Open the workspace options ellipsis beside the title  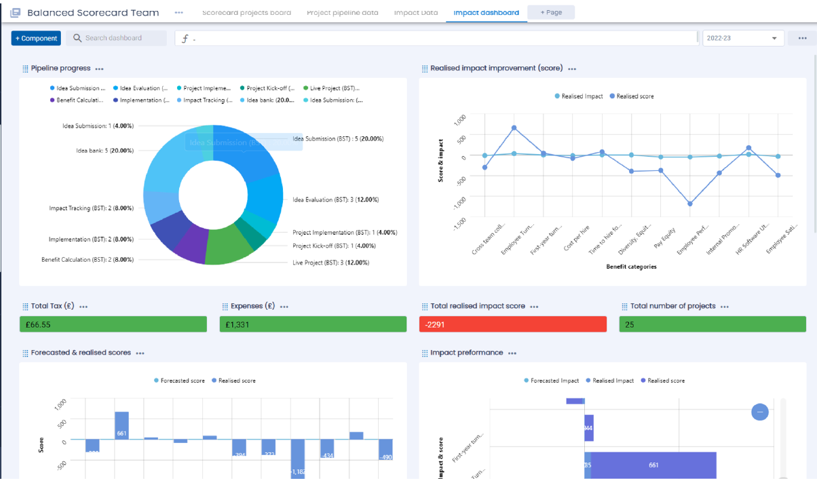pyautogui.click(x=178, y=12)
